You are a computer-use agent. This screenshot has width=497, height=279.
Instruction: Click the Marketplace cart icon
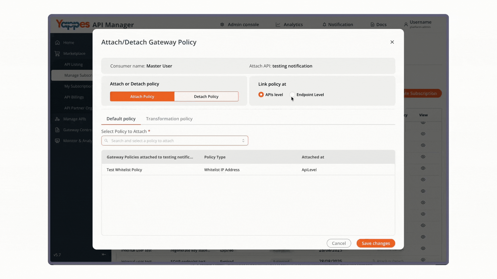coord(57,53)
